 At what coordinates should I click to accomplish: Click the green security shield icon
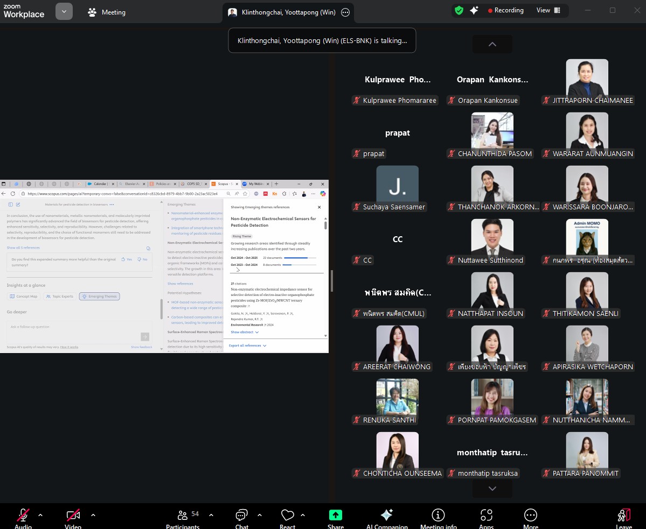click(459, 10)
